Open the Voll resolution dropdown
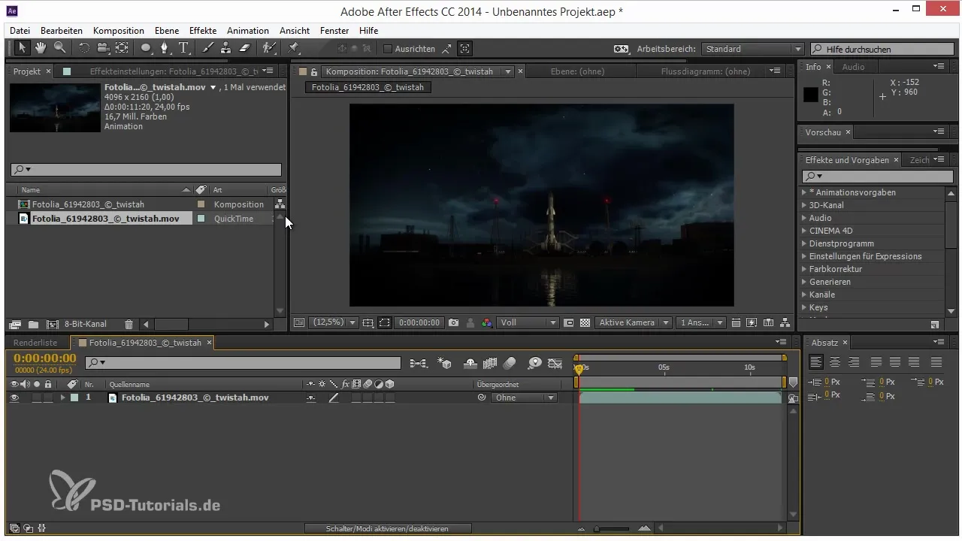The width and height of the screenshot is (962, 541). 528,322
